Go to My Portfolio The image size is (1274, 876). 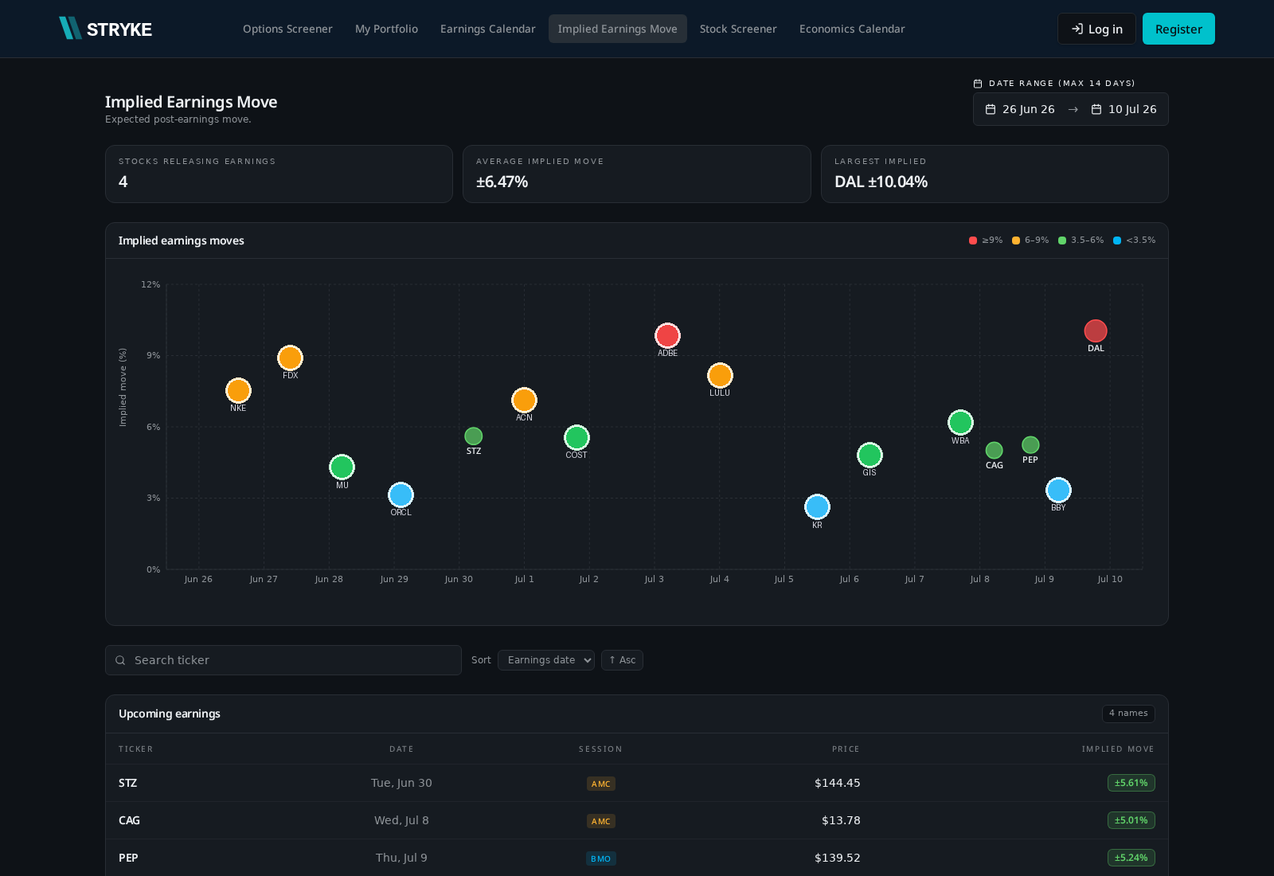(x=386, y=29)
